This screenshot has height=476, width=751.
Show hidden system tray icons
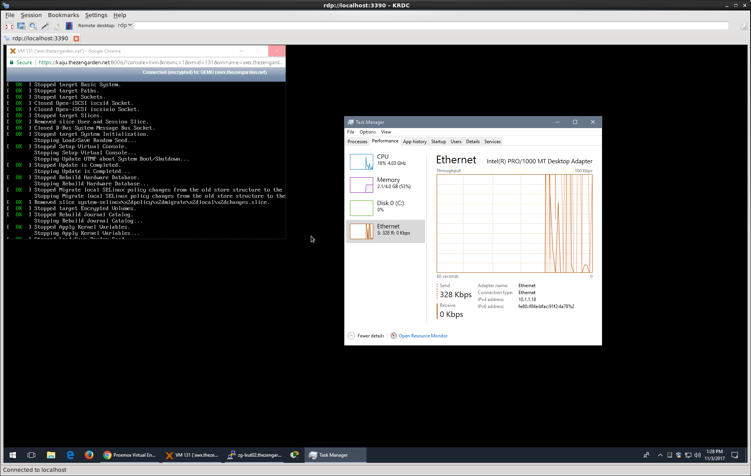point(660,455)
